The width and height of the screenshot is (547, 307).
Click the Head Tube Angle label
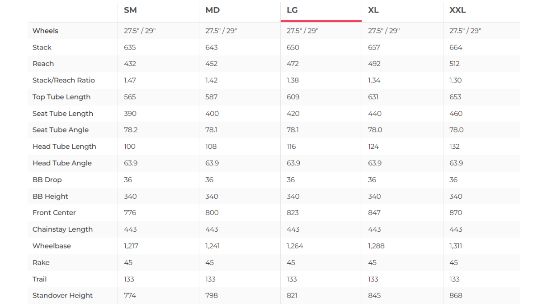point(62,163)
